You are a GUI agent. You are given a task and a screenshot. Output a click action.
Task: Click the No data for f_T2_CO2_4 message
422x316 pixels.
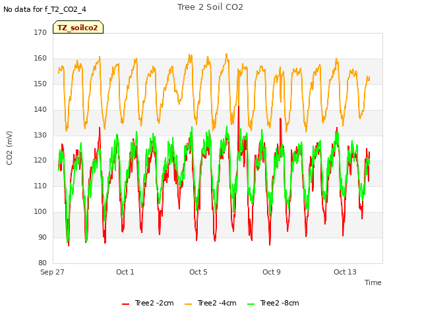(x=45, y=9)
